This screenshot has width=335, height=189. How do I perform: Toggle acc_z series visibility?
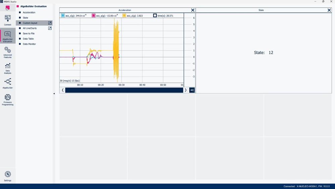click(x=124, y=15)
